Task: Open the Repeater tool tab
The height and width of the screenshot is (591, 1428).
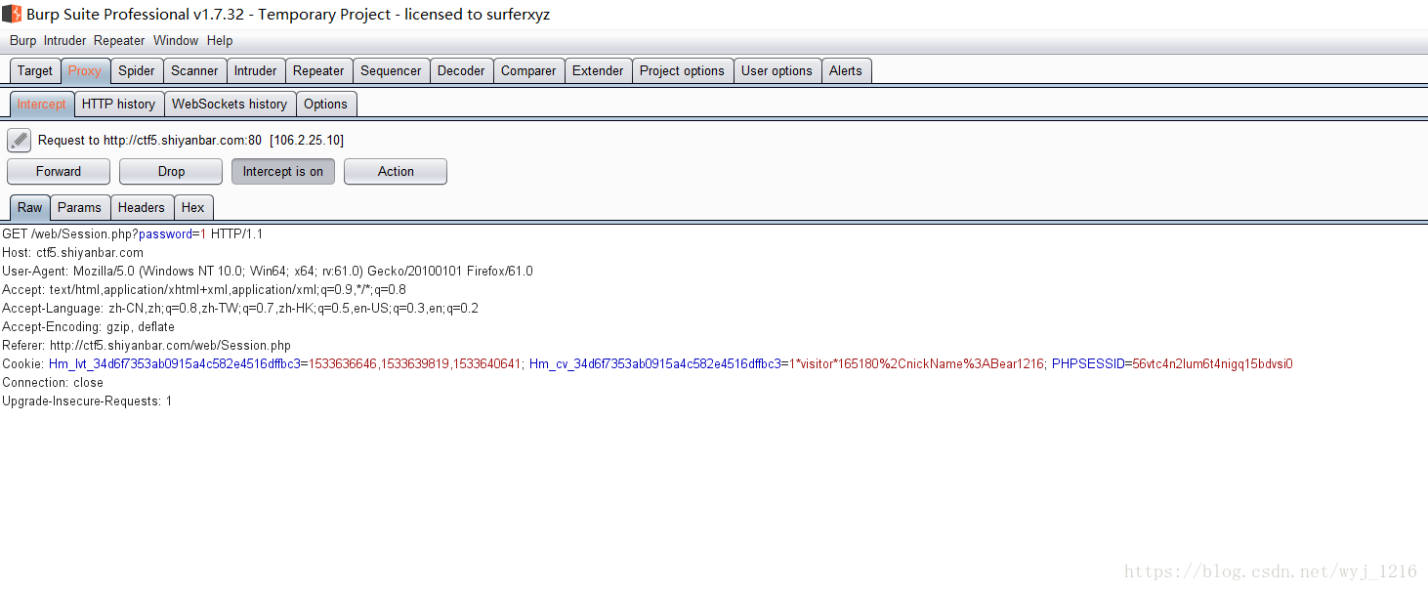Action: coord(318,70)
